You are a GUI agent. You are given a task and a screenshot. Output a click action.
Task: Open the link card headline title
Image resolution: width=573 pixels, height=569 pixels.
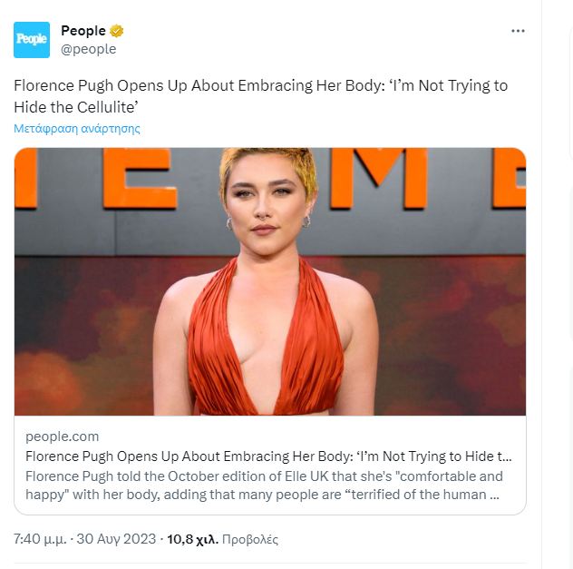(x=268, y=456)
